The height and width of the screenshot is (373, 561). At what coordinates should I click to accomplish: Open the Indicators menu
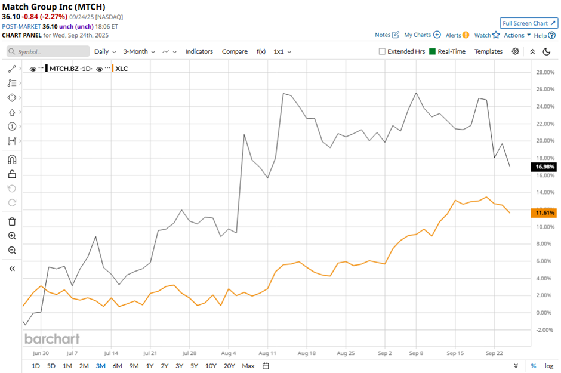[199, 51]
